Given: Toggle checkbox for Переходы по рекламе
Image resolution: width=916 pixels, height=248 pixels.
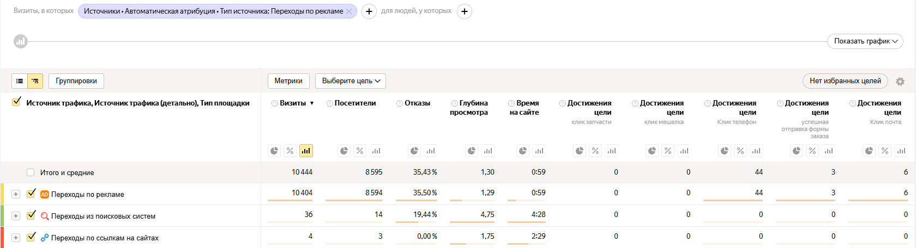Looking at the screenshot, I should tap(31, 194).
